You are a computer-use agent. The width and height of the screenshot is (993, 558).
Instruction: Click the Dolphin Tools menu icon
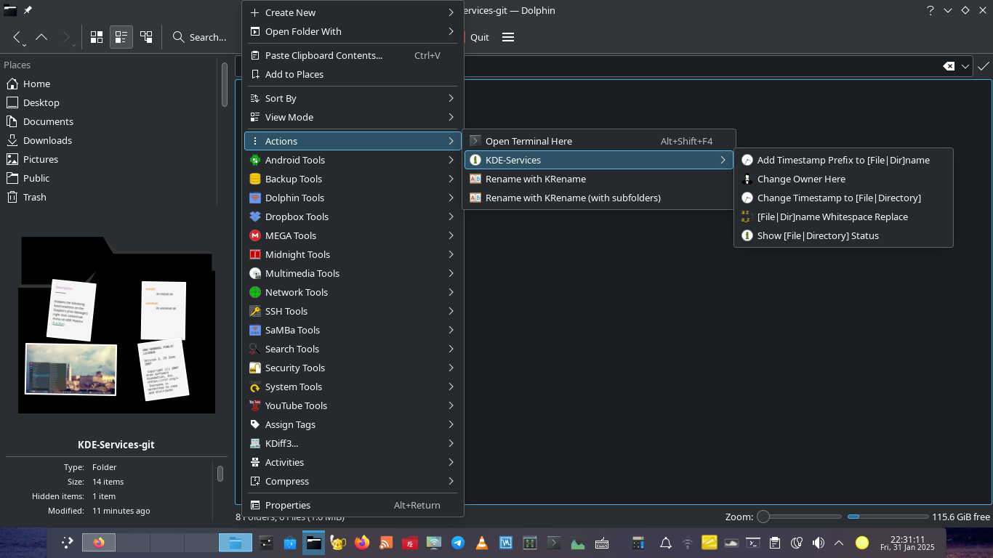tap(255, 198)
